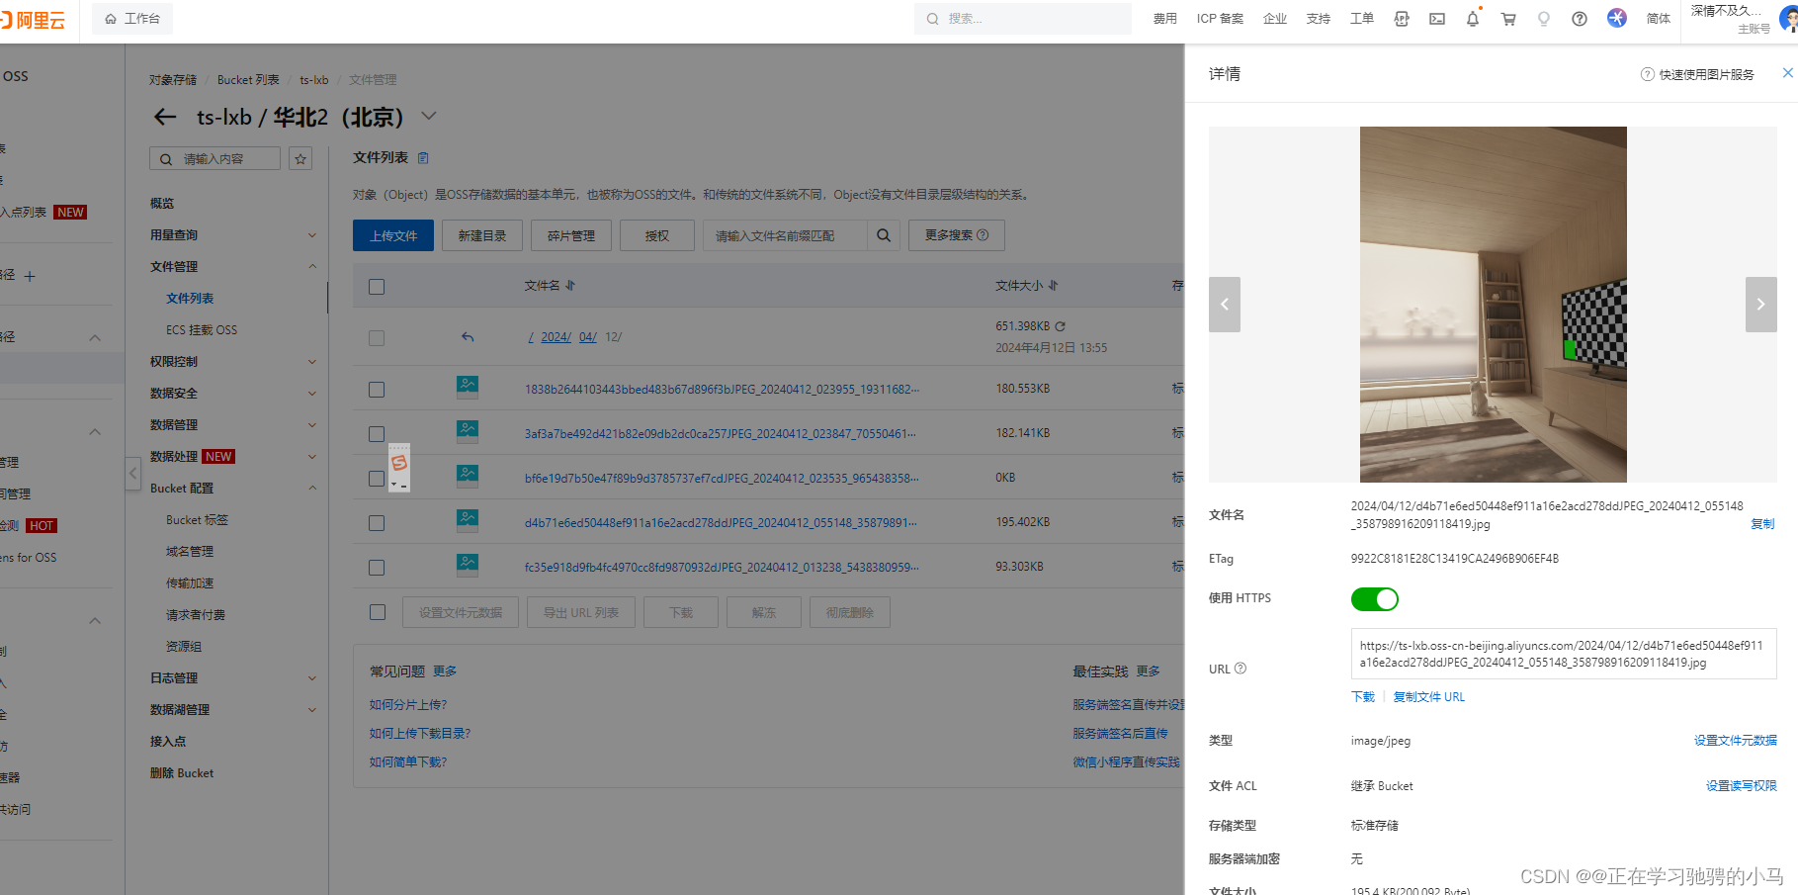Viewport: 1798px width, 895px height.
Task: Toggle the select-all checkbox in table header
Action: [377, 287]
